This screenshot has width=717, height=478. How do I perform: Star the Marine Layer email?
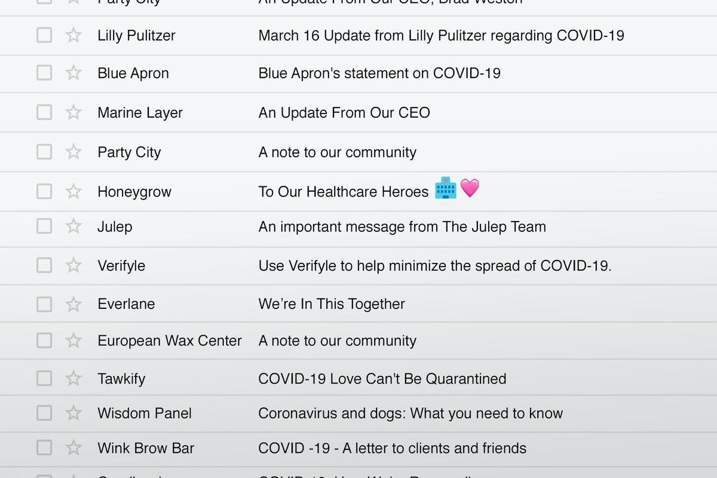pyautogui.click(x=73, y=112)
